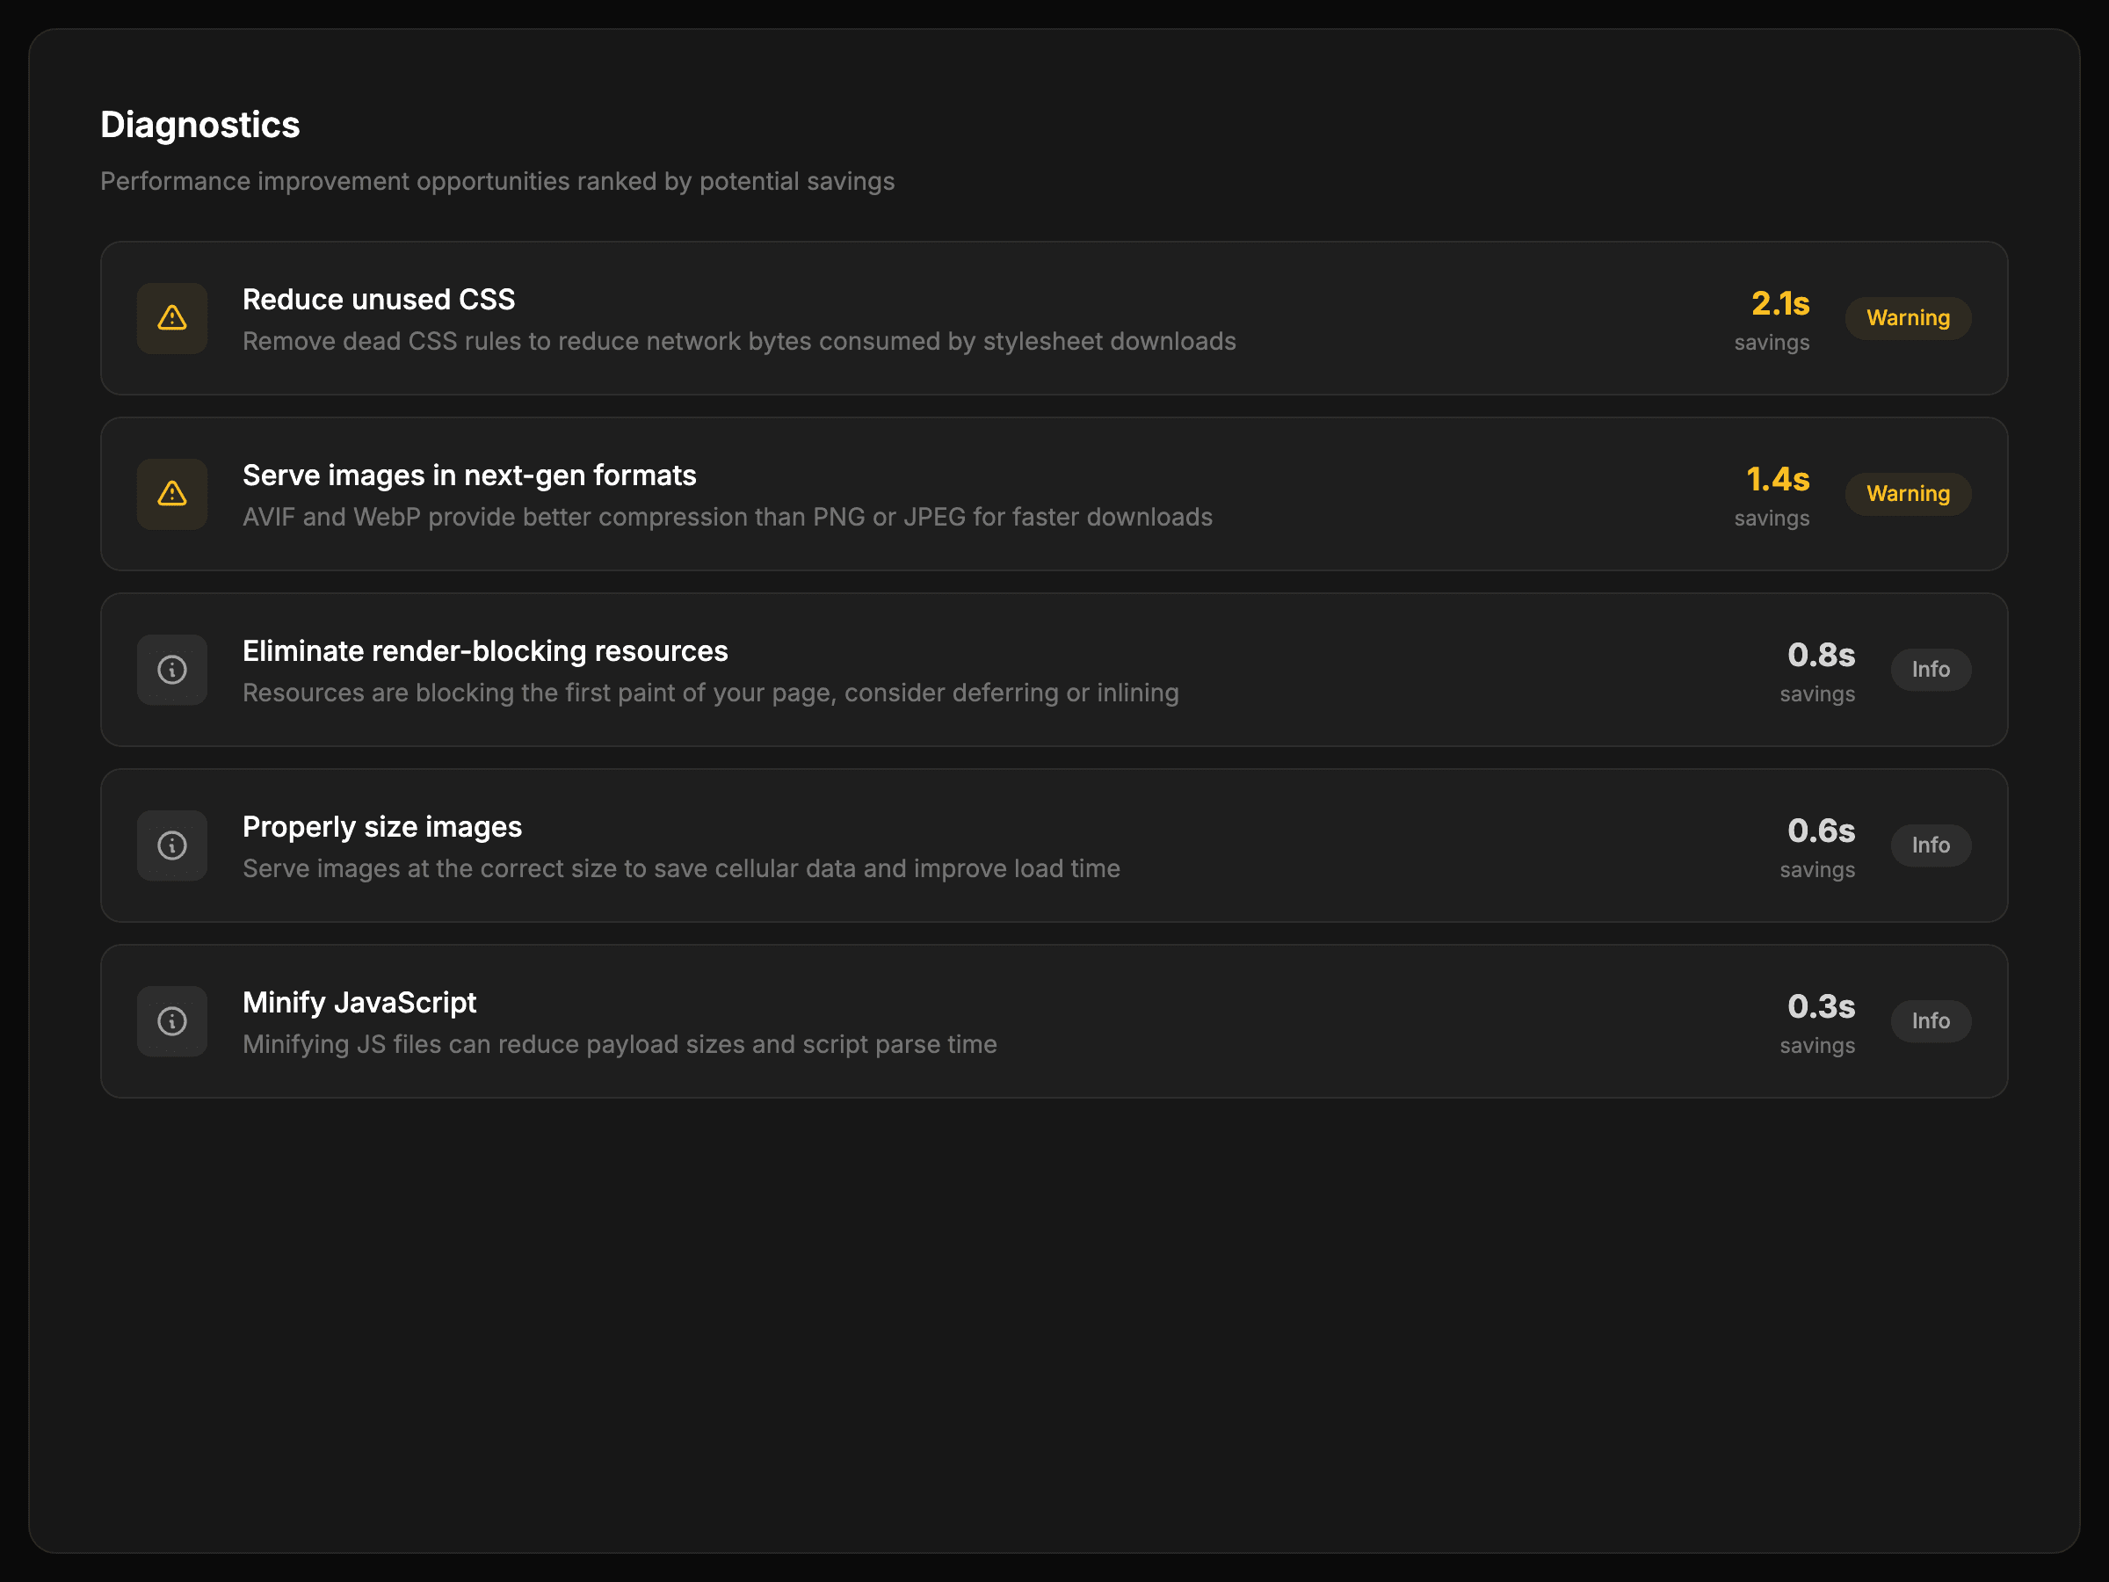This screenshot has width=2109, height=1582.
Task: Click Info badge on render-blocking resources row
Action: (1930, 670)
